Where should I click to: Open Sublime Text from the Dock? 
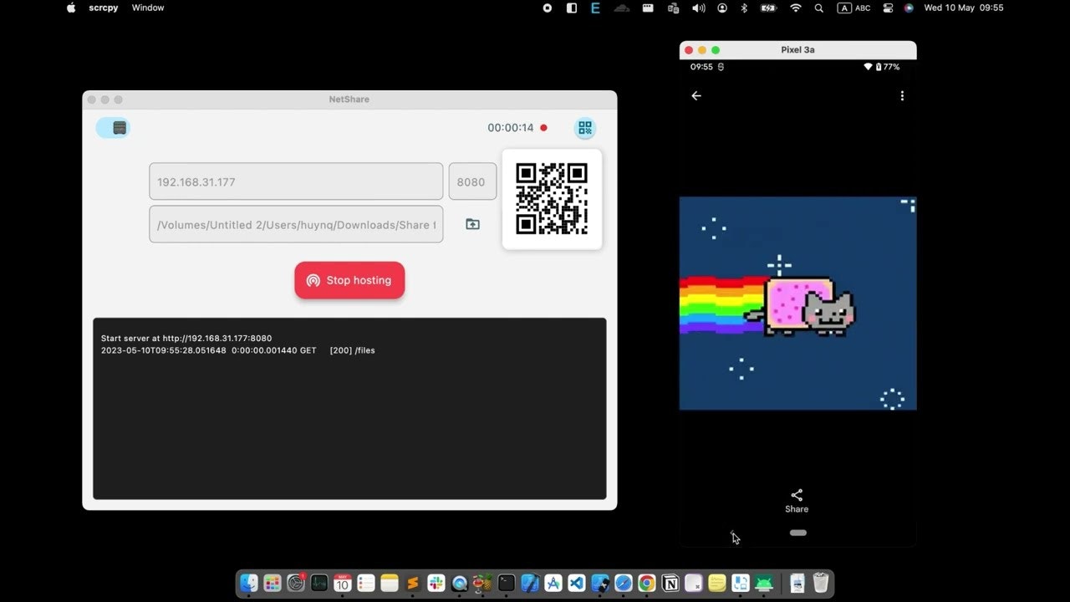[x=412, y=584]
